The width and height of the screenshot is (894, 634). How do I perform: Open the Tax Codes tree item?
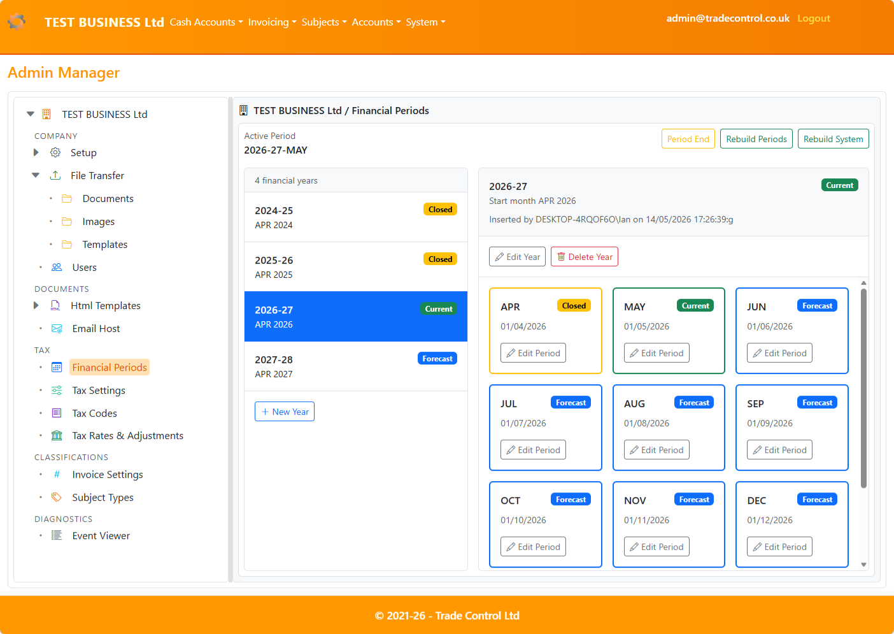94,413
